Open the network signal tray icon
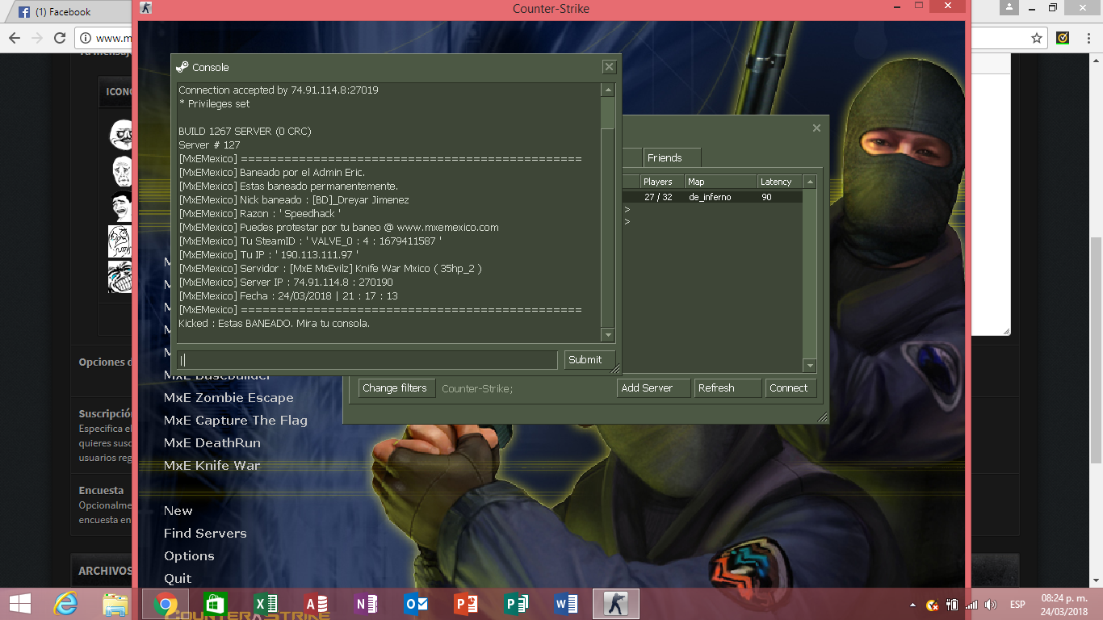The height and width of the screenshot is (620, 1103). (971, 605)
